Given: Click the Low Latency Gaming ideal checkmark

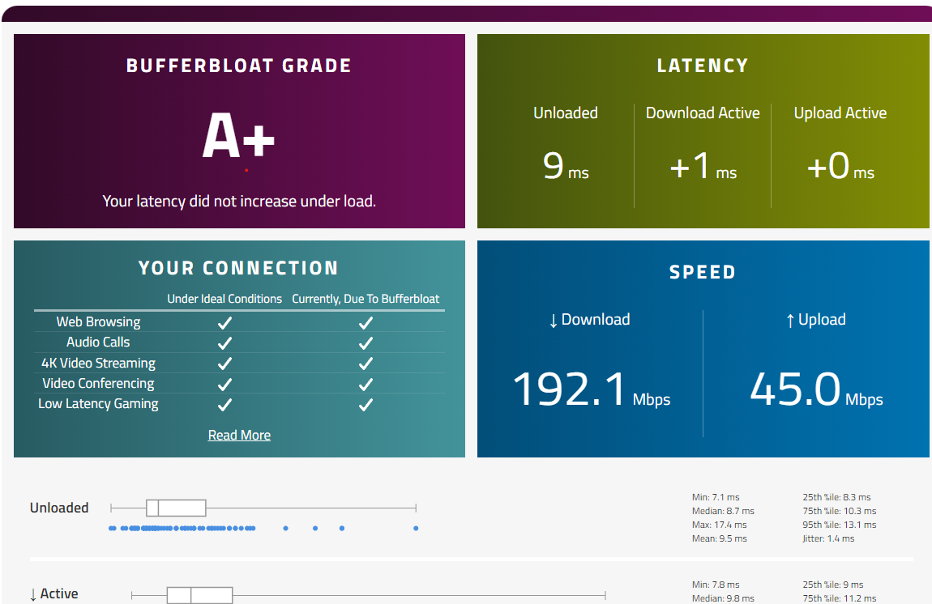Looking at the screenshot, I should 224,405.
